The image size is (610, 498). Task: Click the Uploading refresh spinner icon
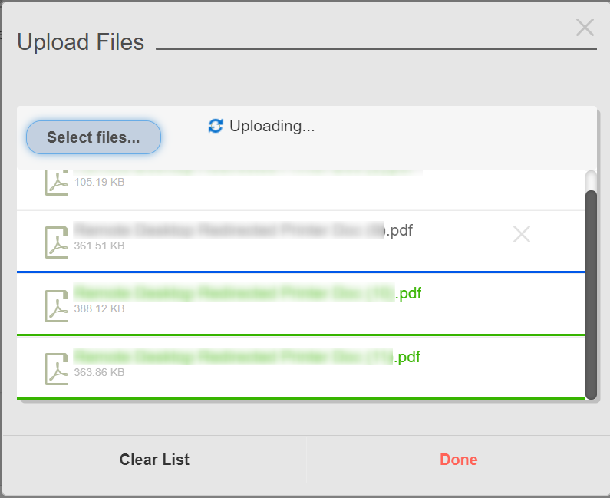point(216,126)
